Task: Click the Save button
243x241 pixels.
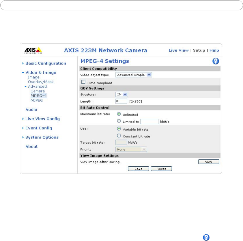Action: coord(139,169)
